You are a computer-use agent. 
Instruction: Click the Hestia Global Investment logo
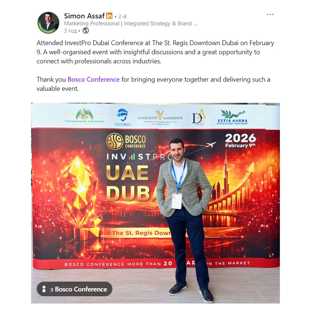[232, 117]
